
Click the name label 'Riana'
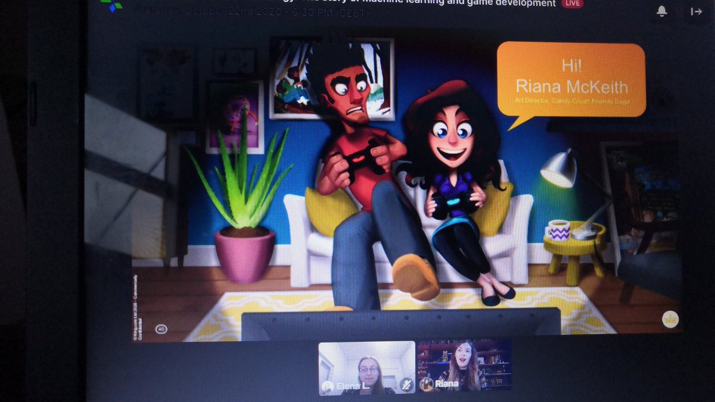click(446, 384)
